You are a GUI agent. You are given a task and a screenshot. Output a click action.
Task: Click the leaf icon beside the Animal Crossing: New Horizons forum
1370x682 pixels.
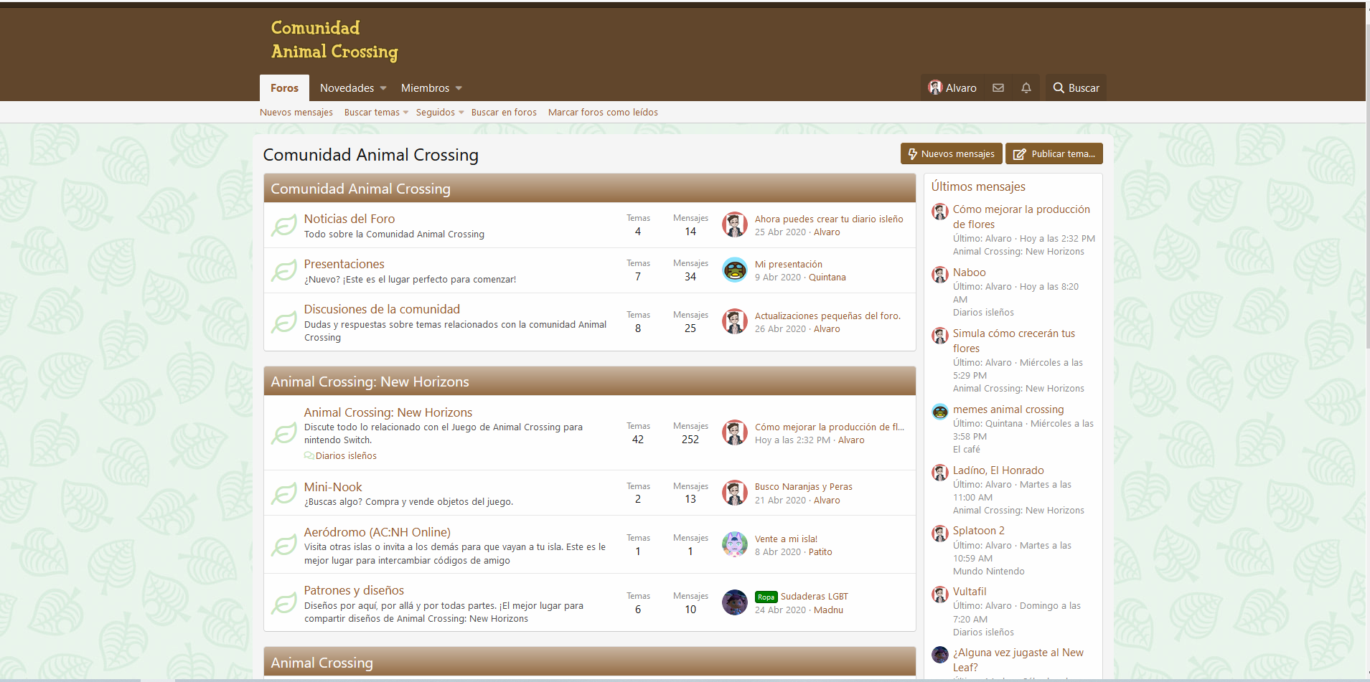[x=284, y=433]
